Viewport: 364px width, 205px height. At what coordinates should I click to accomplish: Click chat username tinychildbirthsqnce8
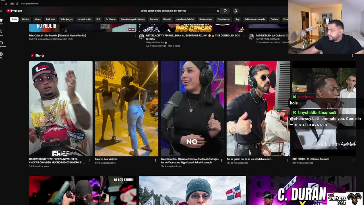click(317, 112)
